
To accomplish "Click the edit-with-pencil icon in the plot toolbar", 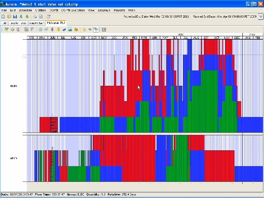I will 6,30.
